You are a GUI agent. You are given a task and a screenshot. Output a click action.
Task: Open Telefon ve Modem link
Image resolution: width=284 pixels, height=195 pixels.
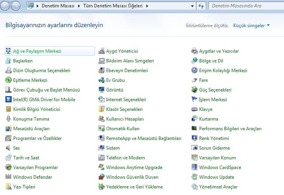[x=125, y=158]
